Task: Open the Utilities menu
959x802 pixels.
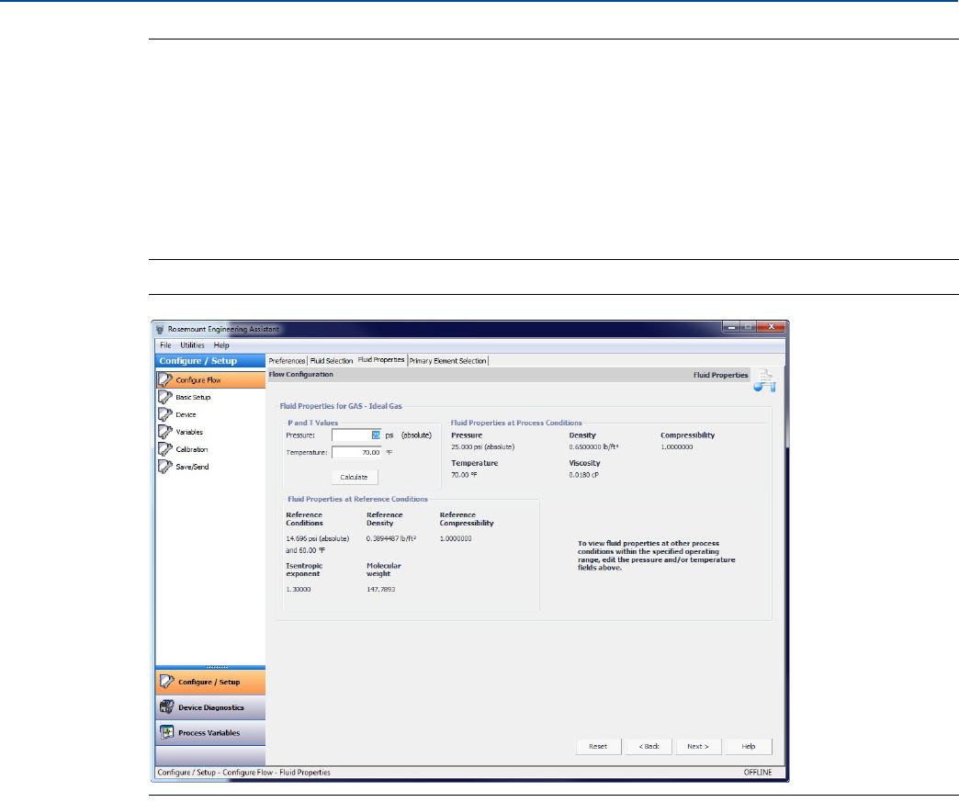Action: tap(192, 345)
